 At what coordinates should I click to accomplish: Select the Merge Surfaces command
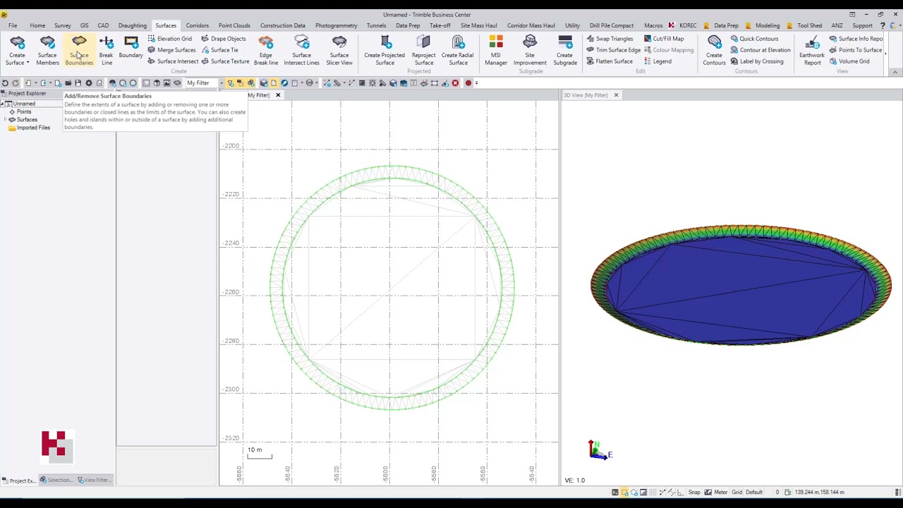(x=171, y=50)
